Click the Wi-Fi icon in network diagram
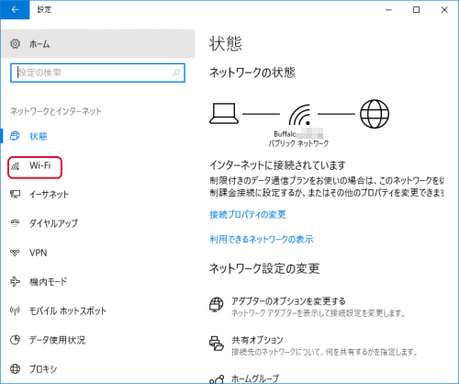This screenshot has height=384, width=459. (299, 115)
